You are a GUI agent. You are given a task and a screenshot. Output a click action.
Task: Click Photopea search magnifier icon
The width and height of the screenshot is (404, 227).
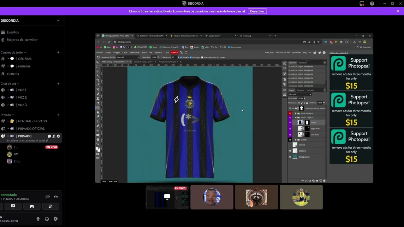pyautogui.click(x=181, y=53)
